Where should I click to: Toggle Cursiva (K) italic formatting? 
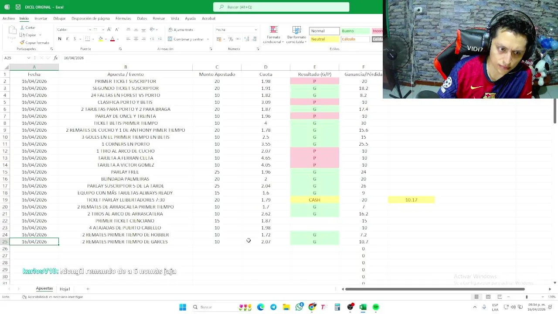[67, 39]
